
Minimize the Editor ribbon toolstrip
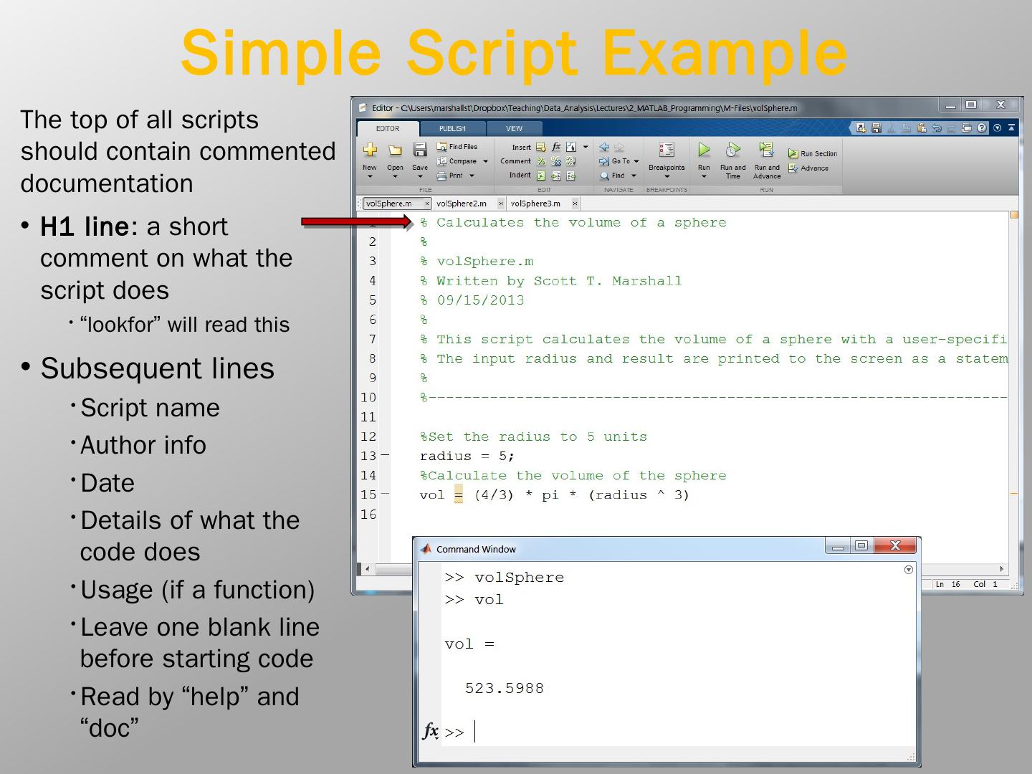tap(1011, 128)
